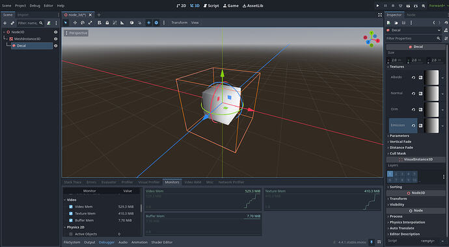Click Save resource icon in Inspector

pyautogui.click(x=403, y=23)
